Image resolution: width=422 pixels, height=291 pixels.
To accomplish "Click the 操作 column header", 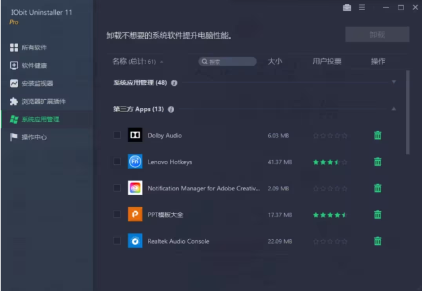I will [x=378, y=61].
